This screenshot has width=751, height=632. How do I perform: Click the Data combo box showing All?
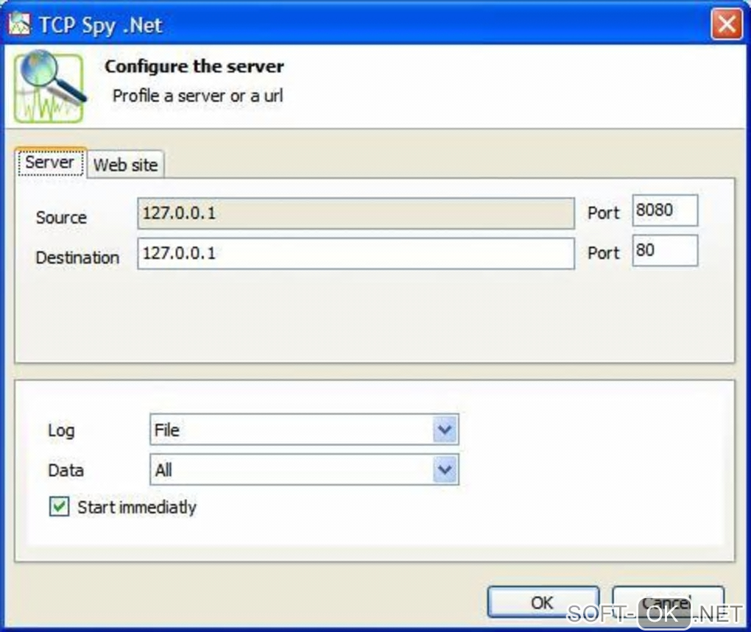coord(304,470)
